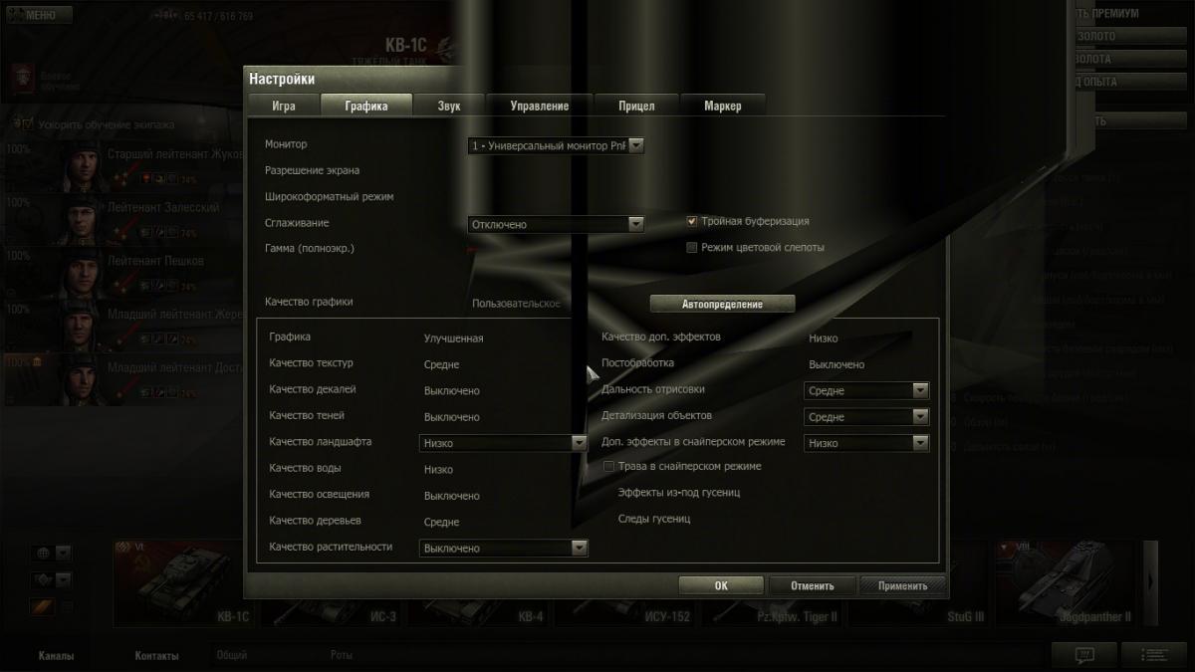Open the Прицел tab
The image size is (1195, 672).
click(x=636, y=106)
